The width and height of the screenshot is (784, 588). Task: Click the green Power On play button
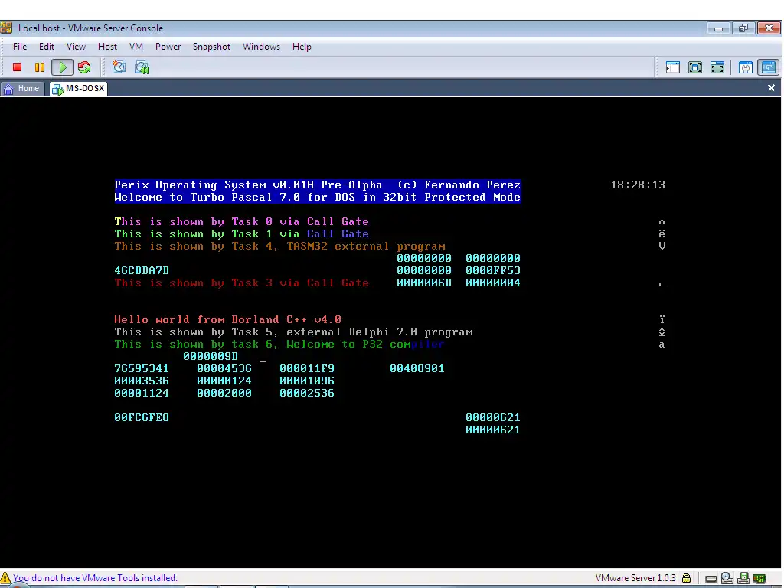point(63,67)
